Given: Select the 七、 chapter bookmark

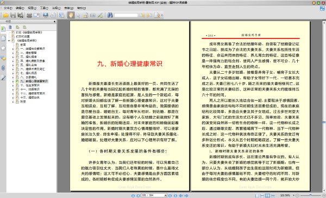Looking at the screenshot, I should 28,73.
